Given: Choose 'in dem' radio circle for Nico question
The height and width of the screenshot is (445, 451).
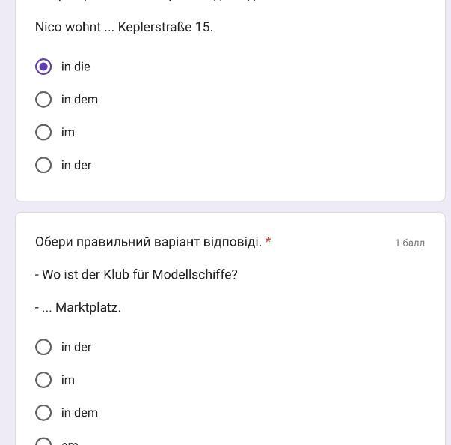Looking at the screenshot, I should click(43, 100).
